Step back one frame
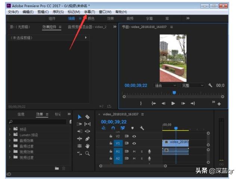239x179 pixels. coord(164,104)
